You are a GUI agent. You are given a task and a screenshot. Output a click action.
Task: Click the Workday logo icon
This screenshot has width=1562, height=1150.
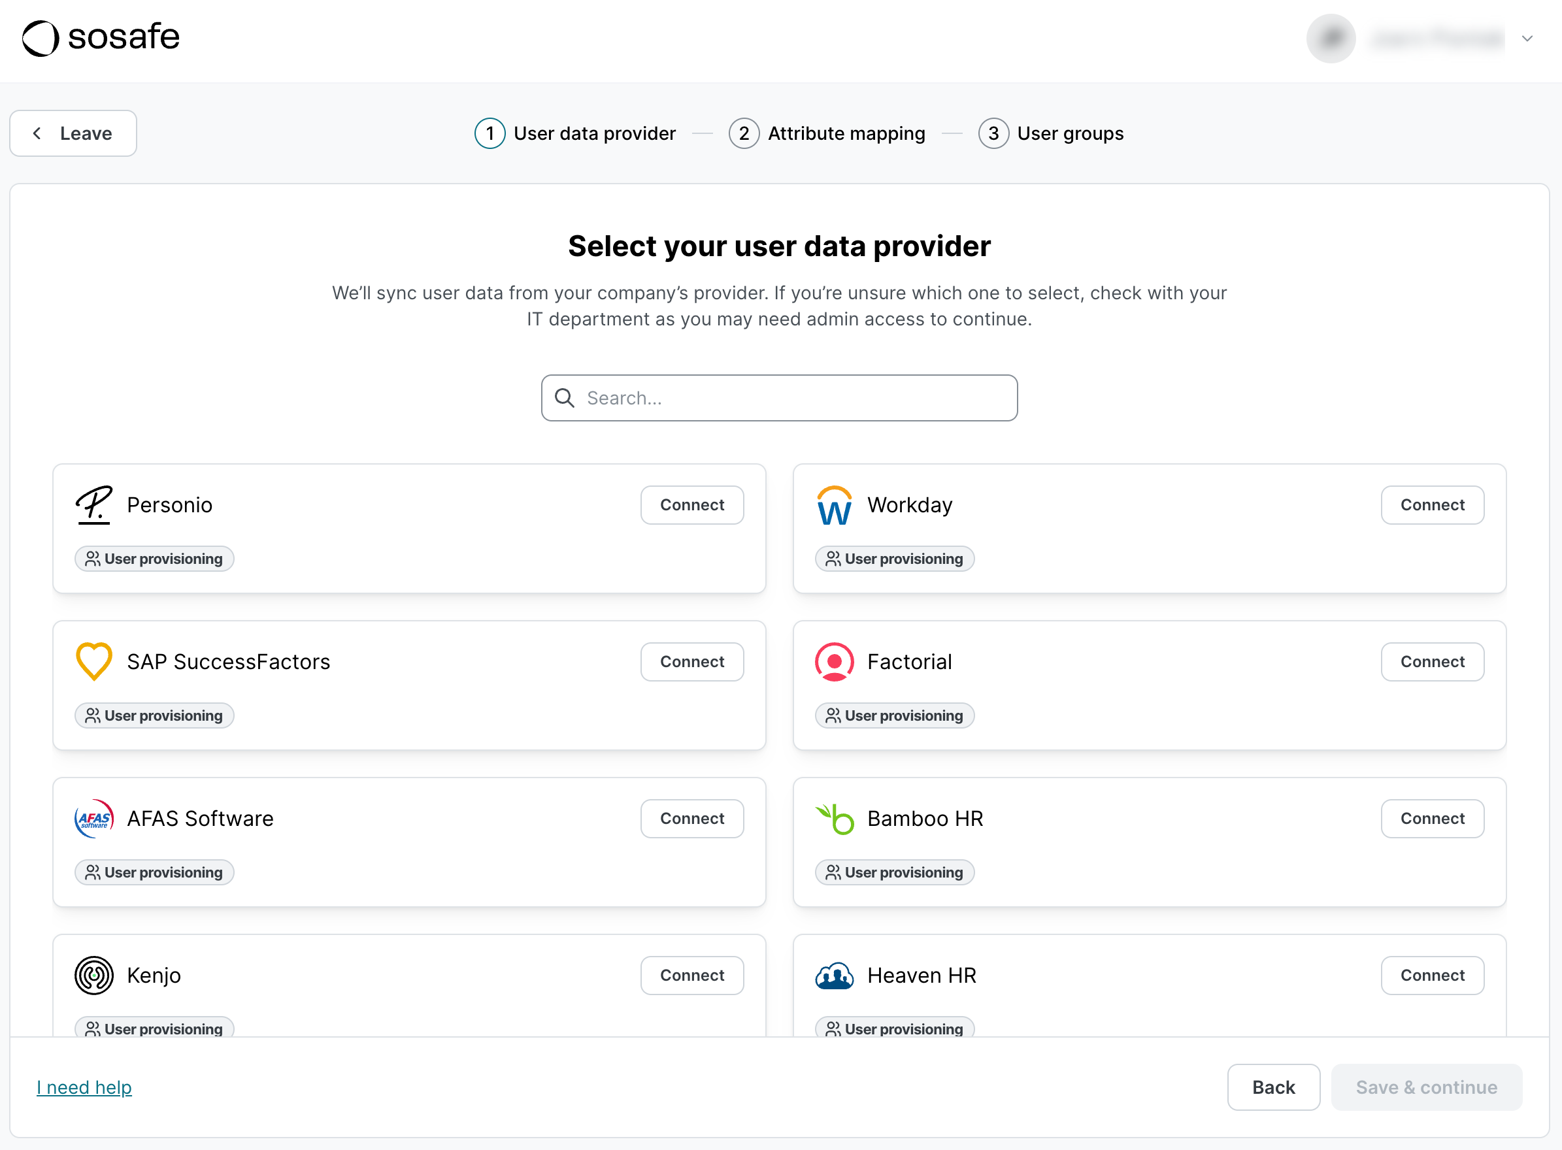(x=834, y=504)
